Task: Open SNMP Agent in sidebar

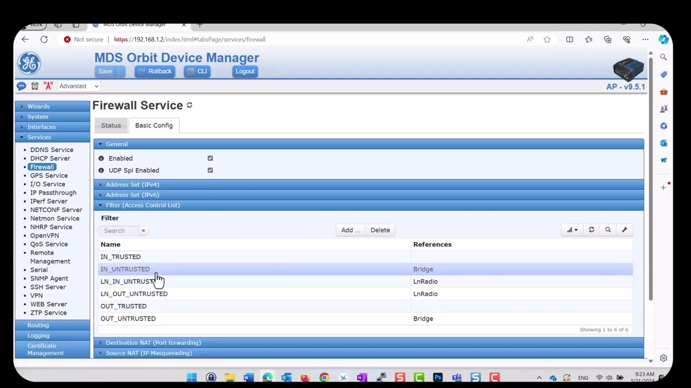Action: [49, 279]
